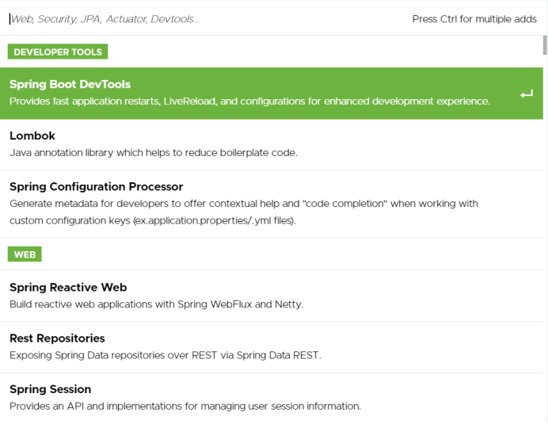Image resolution: width=548 pixels, height=424 pixels.
Task: Choose Spring Configuration Processor dependency
Action: 272,204
